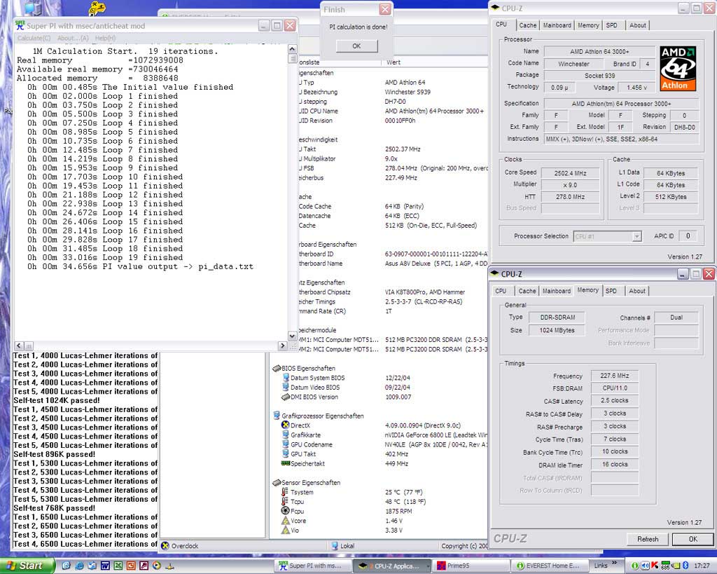
Task: Click Refresh in CPU-Z
Action: (648, 539)
